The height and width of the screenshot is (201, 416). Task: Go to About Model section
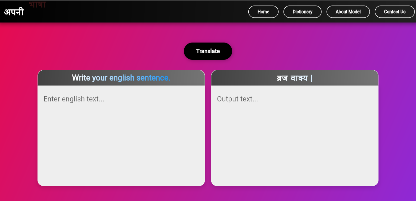348,12
